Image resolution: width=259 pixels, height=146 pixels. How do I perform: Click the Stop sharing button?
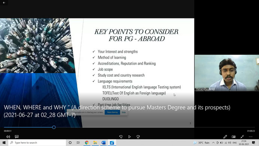point(112,112)
